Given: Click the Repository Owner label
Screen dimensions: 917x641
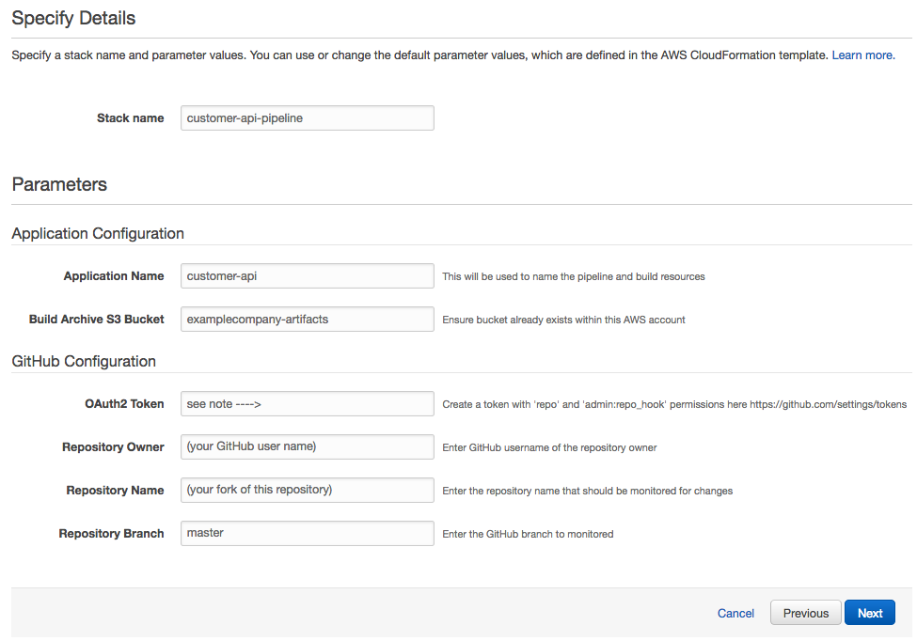Looking at the screenshot, I should coord(113,447).
